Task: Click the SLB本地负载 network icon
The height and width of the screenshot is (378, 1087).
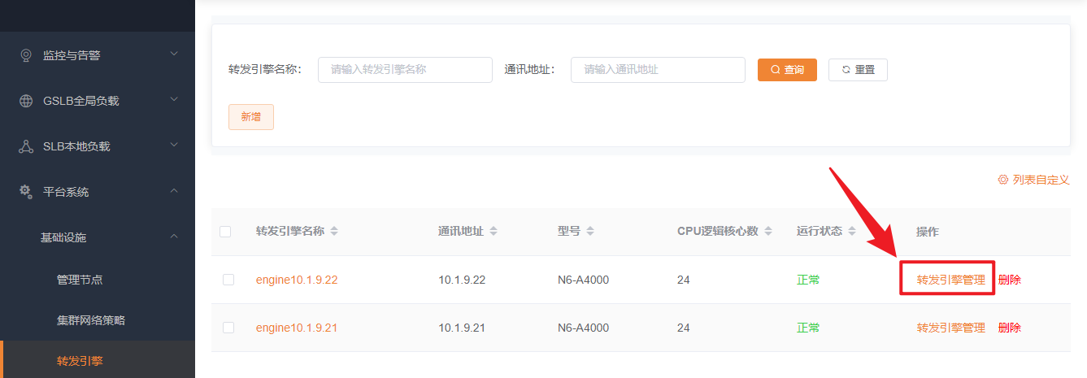Action: coord(26,146)
